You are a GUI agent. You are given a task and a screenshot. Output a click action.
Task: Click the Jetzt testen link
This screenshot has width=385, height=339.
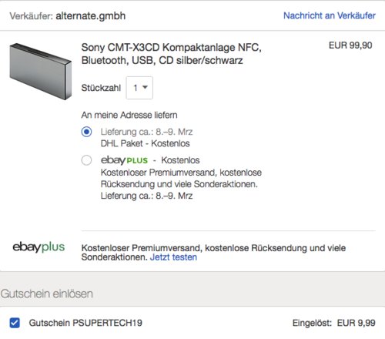173,257
